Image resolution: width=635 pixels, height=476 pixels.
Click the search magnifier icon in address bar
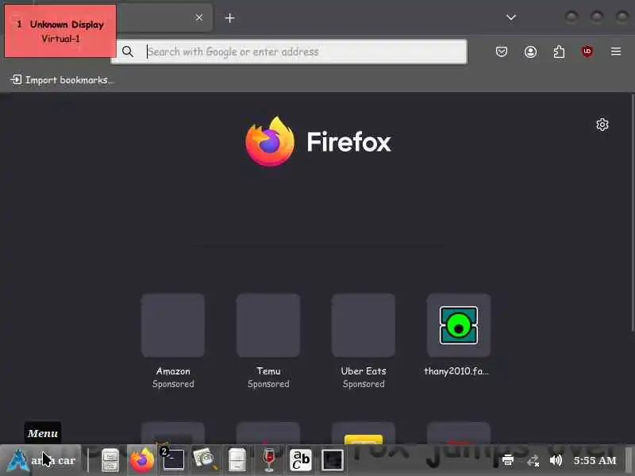128,52
